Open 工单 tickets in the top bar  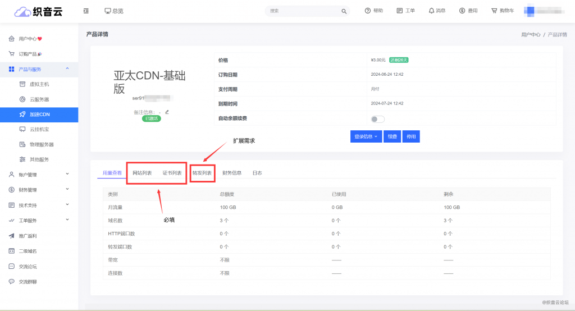tap(405, 11)
